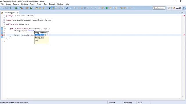Maximize the editor area
Viewport: 186px width, 104px height.
point(183,12)
